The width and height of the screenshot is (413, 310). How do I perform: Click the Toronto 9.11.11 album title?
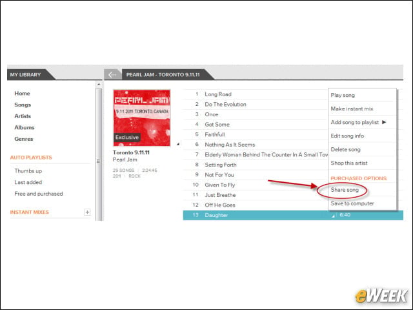pos(131,152)
